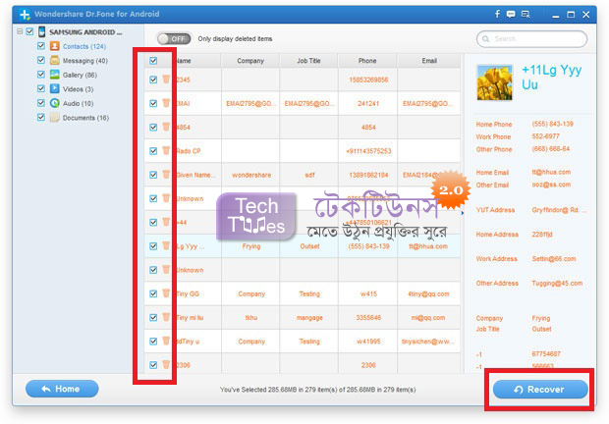Click the Documents category icon
This screenshot has height=424, width=609.
click(x=54, y=117)
